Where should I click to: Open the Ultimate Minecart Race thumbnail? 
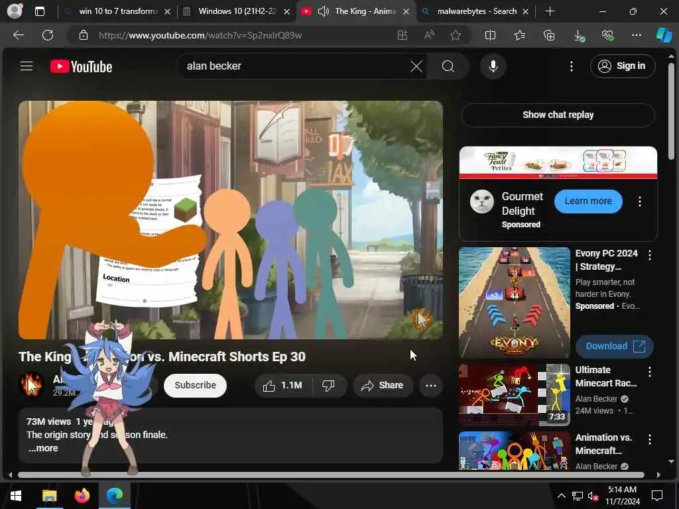pos(514,395)
